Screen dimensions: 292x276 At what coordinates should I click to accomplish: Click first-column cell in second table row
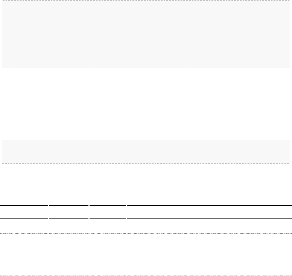click(24, 255)
